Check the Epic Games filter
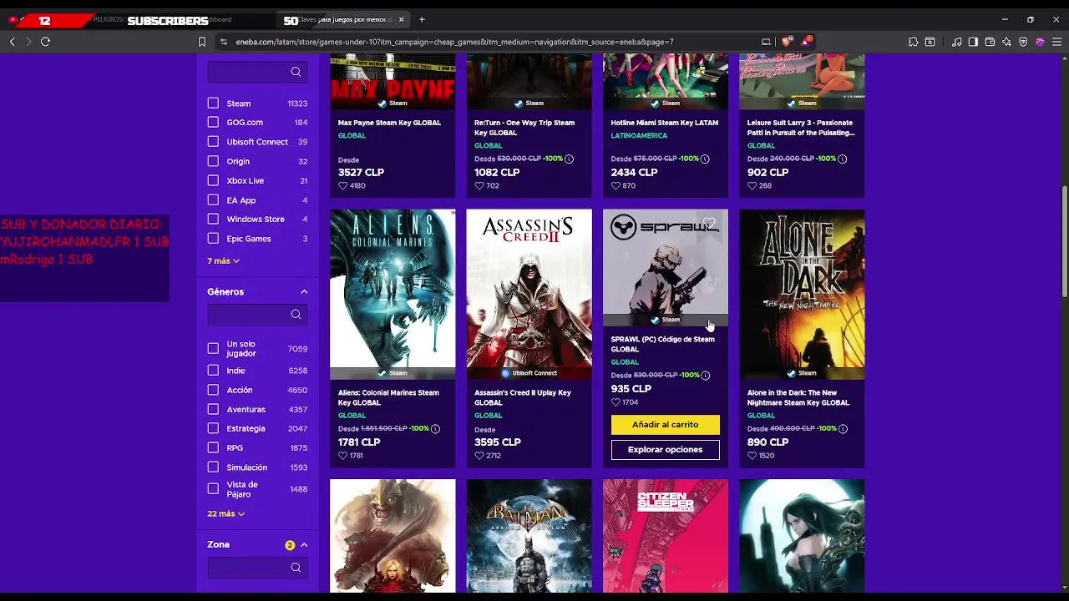 point(213,239)
